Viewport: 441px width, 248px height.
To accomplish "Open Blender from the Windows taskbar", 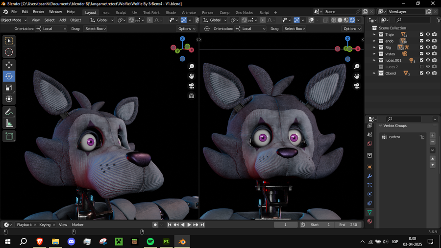I will click(x=182, y=242).
